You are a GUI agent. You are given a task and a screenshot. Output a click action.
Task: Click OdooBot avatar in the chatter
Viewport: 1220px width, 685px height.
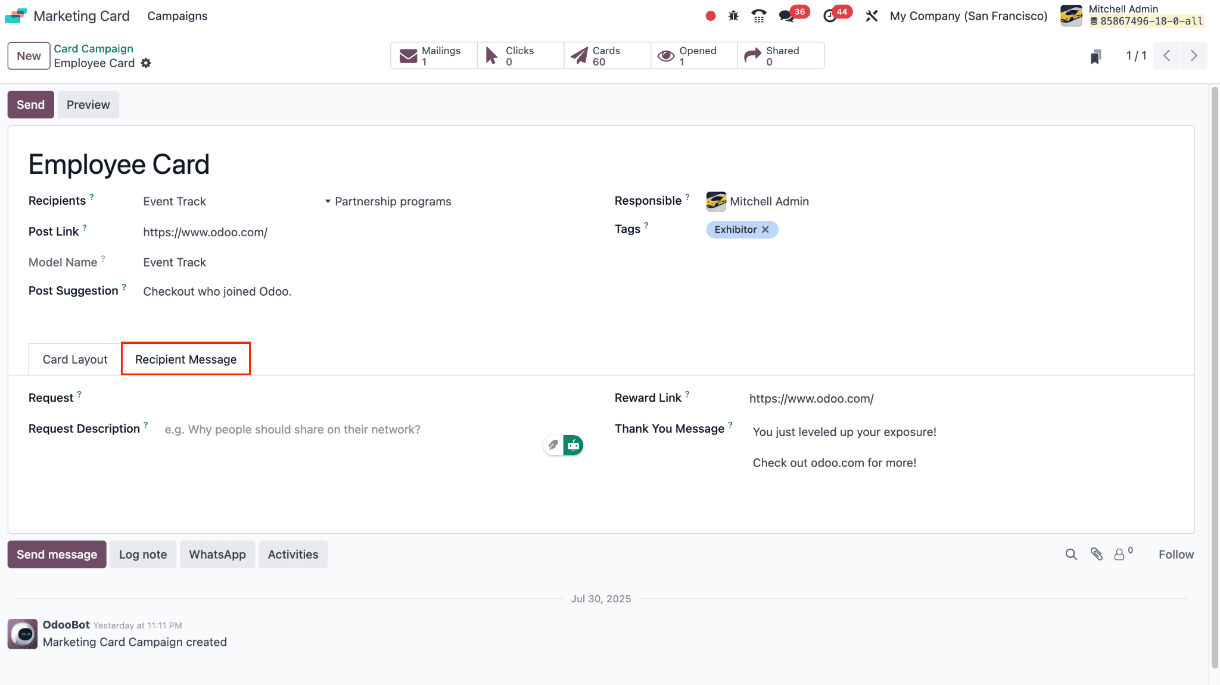click(x=23, y=634)
